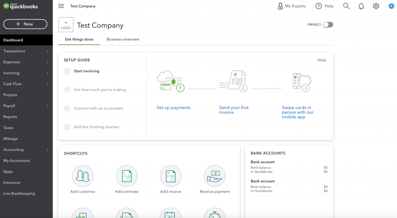Open Taxes in the sidebar

[x=26, y=128]
